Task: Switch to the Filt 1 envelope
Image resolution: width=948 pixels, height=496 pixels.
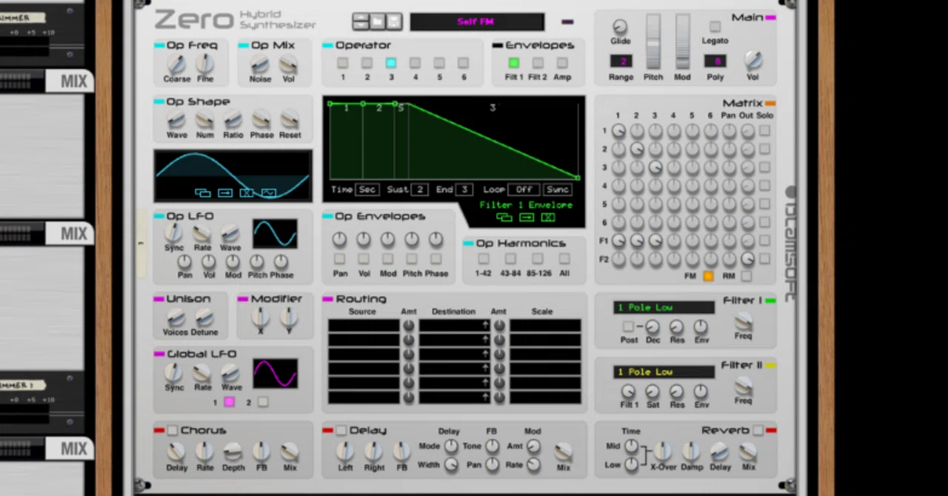Action: (513, 64)
